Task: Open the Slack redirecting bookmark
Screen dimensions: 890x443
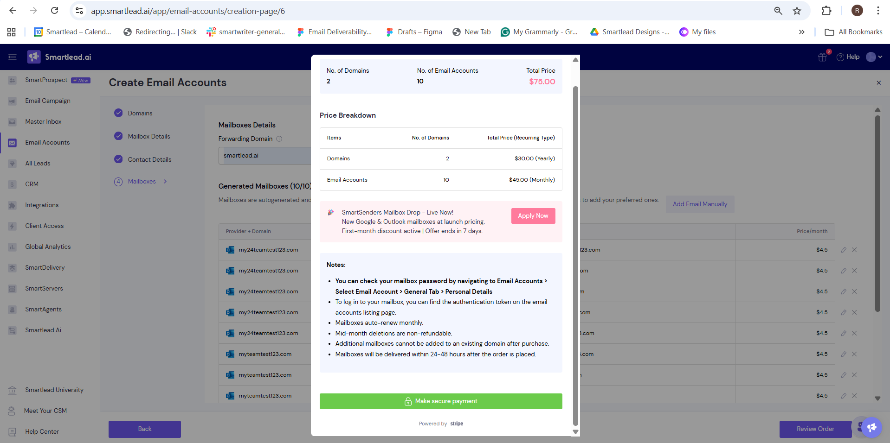Action: [160, 32]
